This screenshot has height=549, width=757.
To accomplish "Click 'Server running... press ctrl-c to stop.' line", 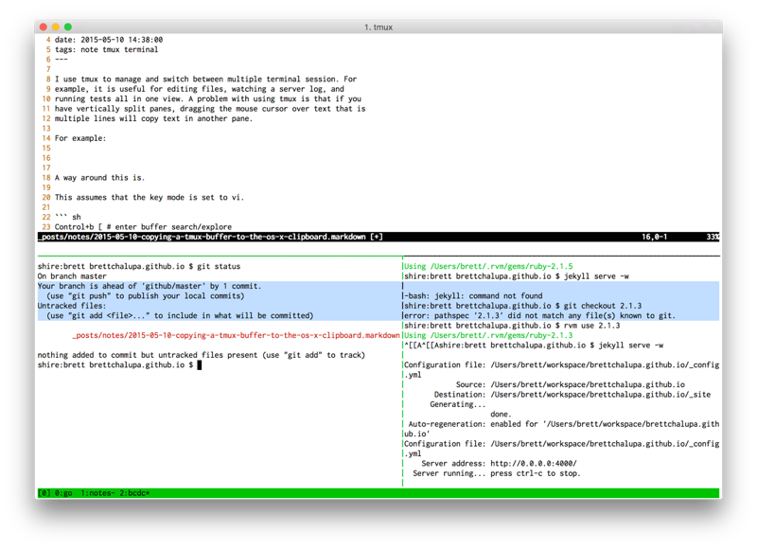I will pos(496,473).
